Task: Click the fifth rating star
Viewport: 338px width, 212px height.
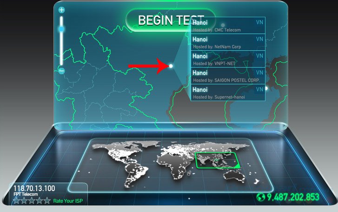Action: [47, 201]
